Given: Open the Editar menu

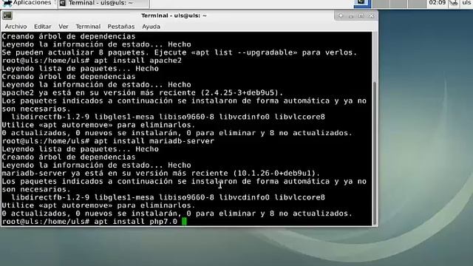Looking at the screenshot, I should pos(43,27).
